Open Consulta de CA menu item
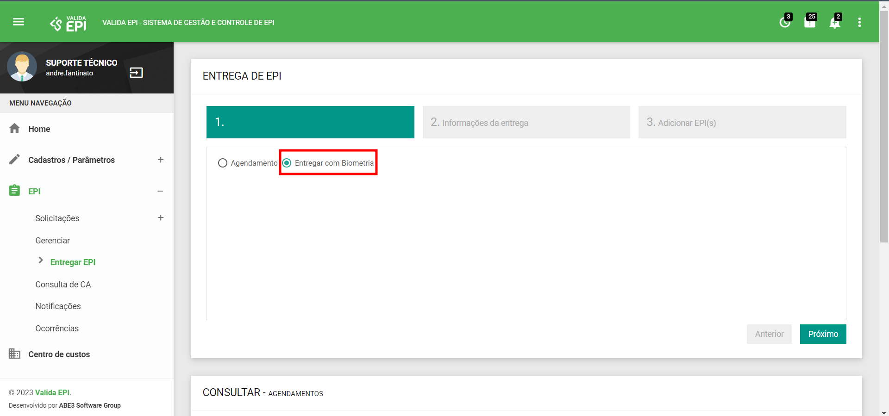The height and width of the screenshot is (416, 889). tap(63, 285)
